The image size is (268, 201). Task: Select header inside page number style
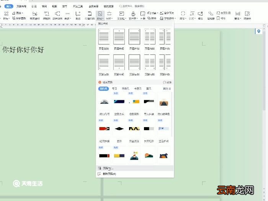click(x=150, y=39)
